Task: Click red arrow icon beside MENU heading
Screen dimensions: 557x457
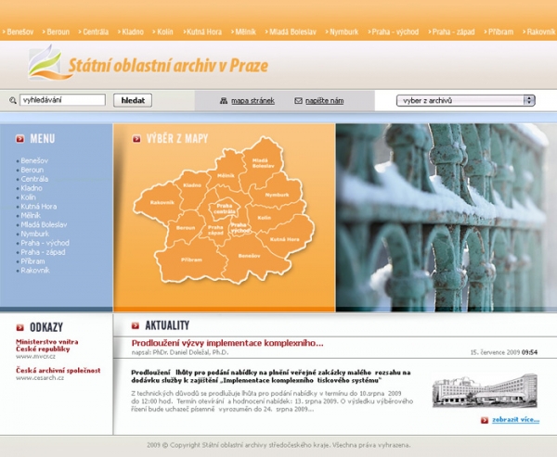Action: pos(20,139)
